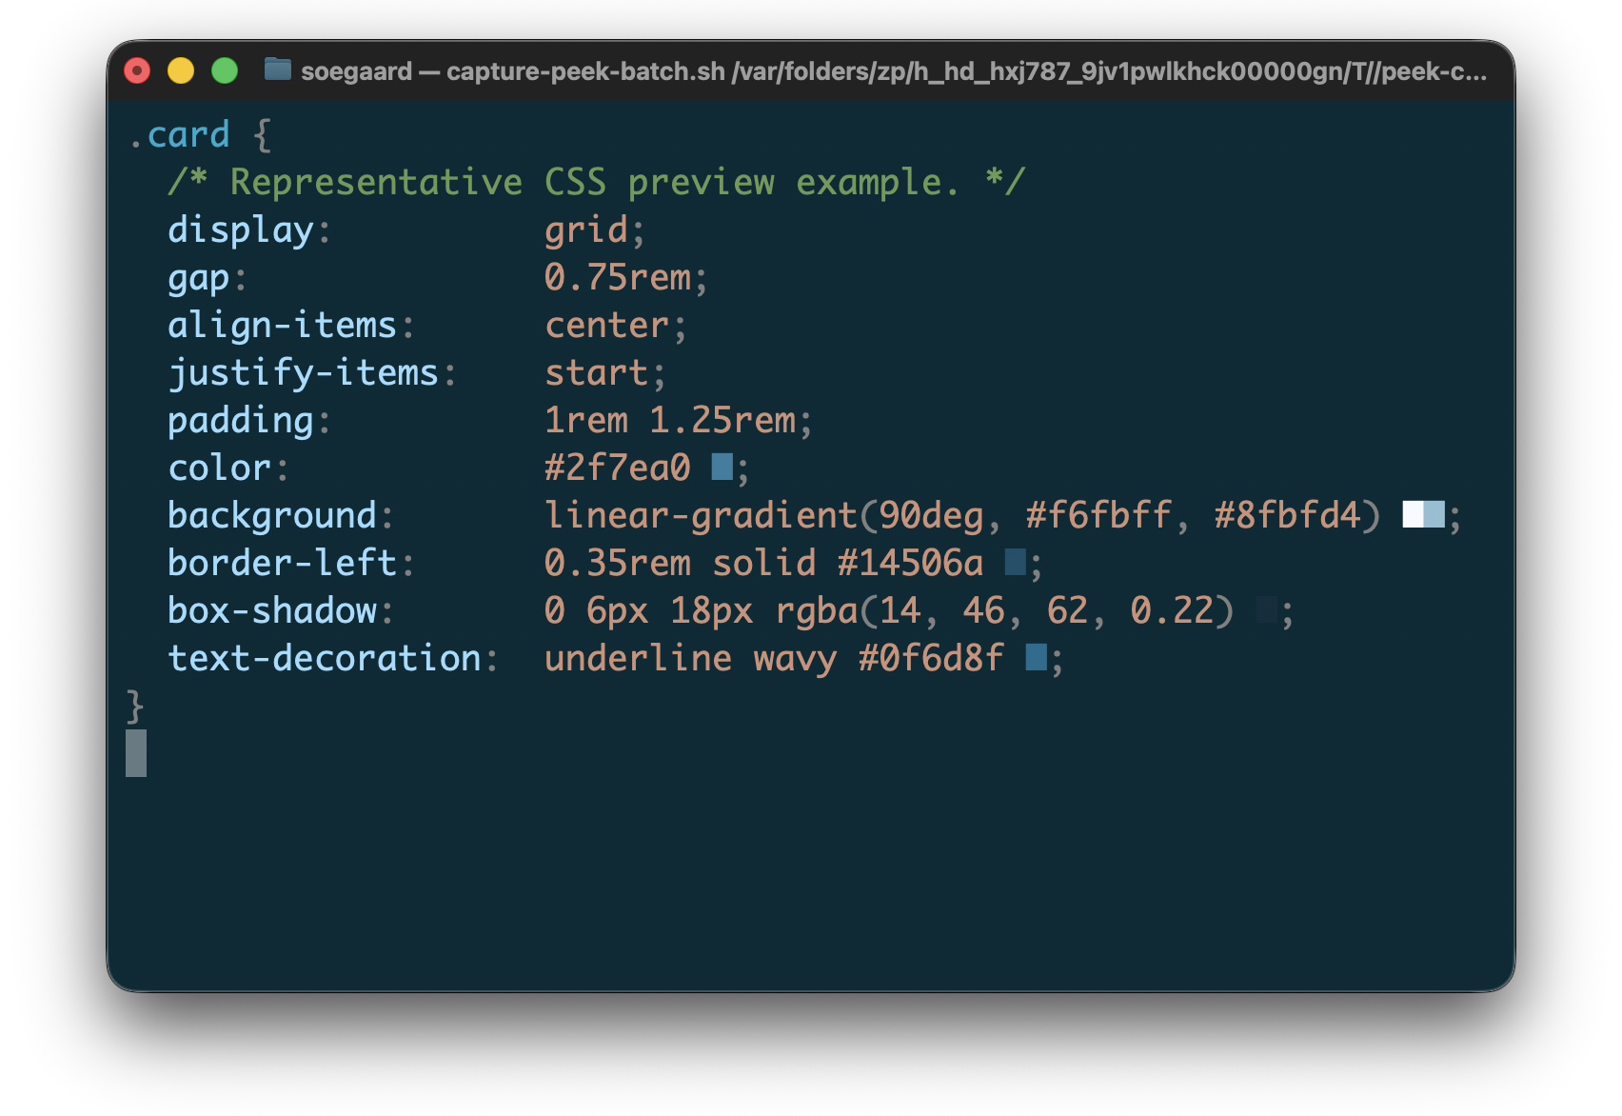
Task: Click the box-shadow property name
Action: pos(272,610)
